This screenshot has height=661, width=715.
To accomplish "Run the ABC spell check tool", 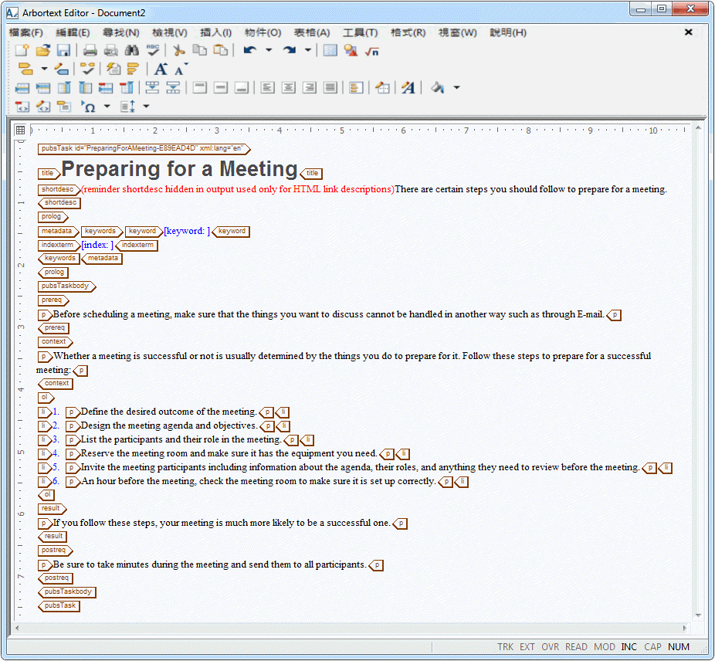I will (x=153, y=50).
